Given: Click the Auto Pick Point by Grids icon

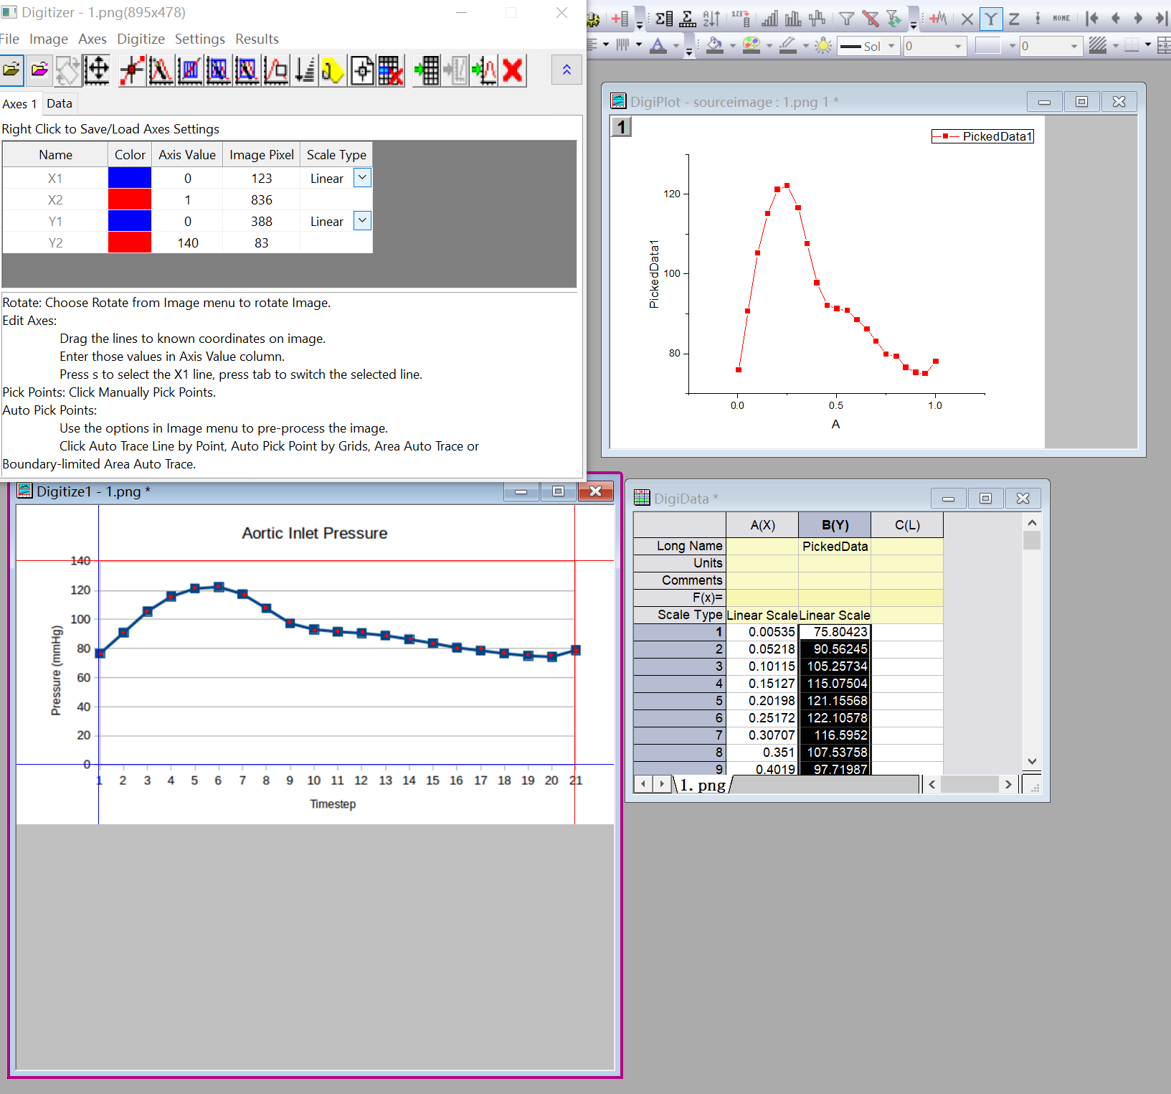Looking at the screenshot, I should (x=189, y=70).
